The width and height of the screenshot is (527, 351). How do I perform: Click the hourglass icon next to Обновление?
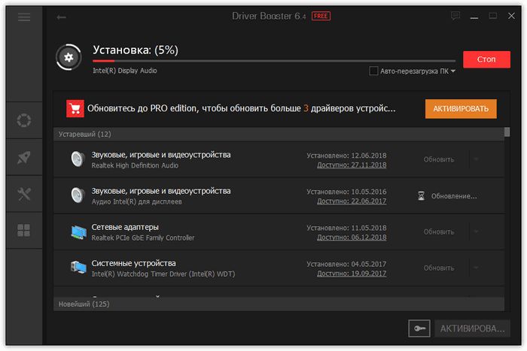[x=421, y=195]
